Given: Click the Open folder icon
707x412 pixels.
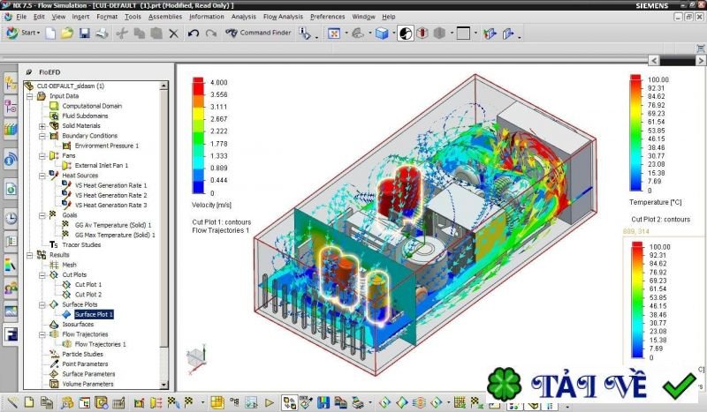Looking at the screenshot, I should 67,34.
